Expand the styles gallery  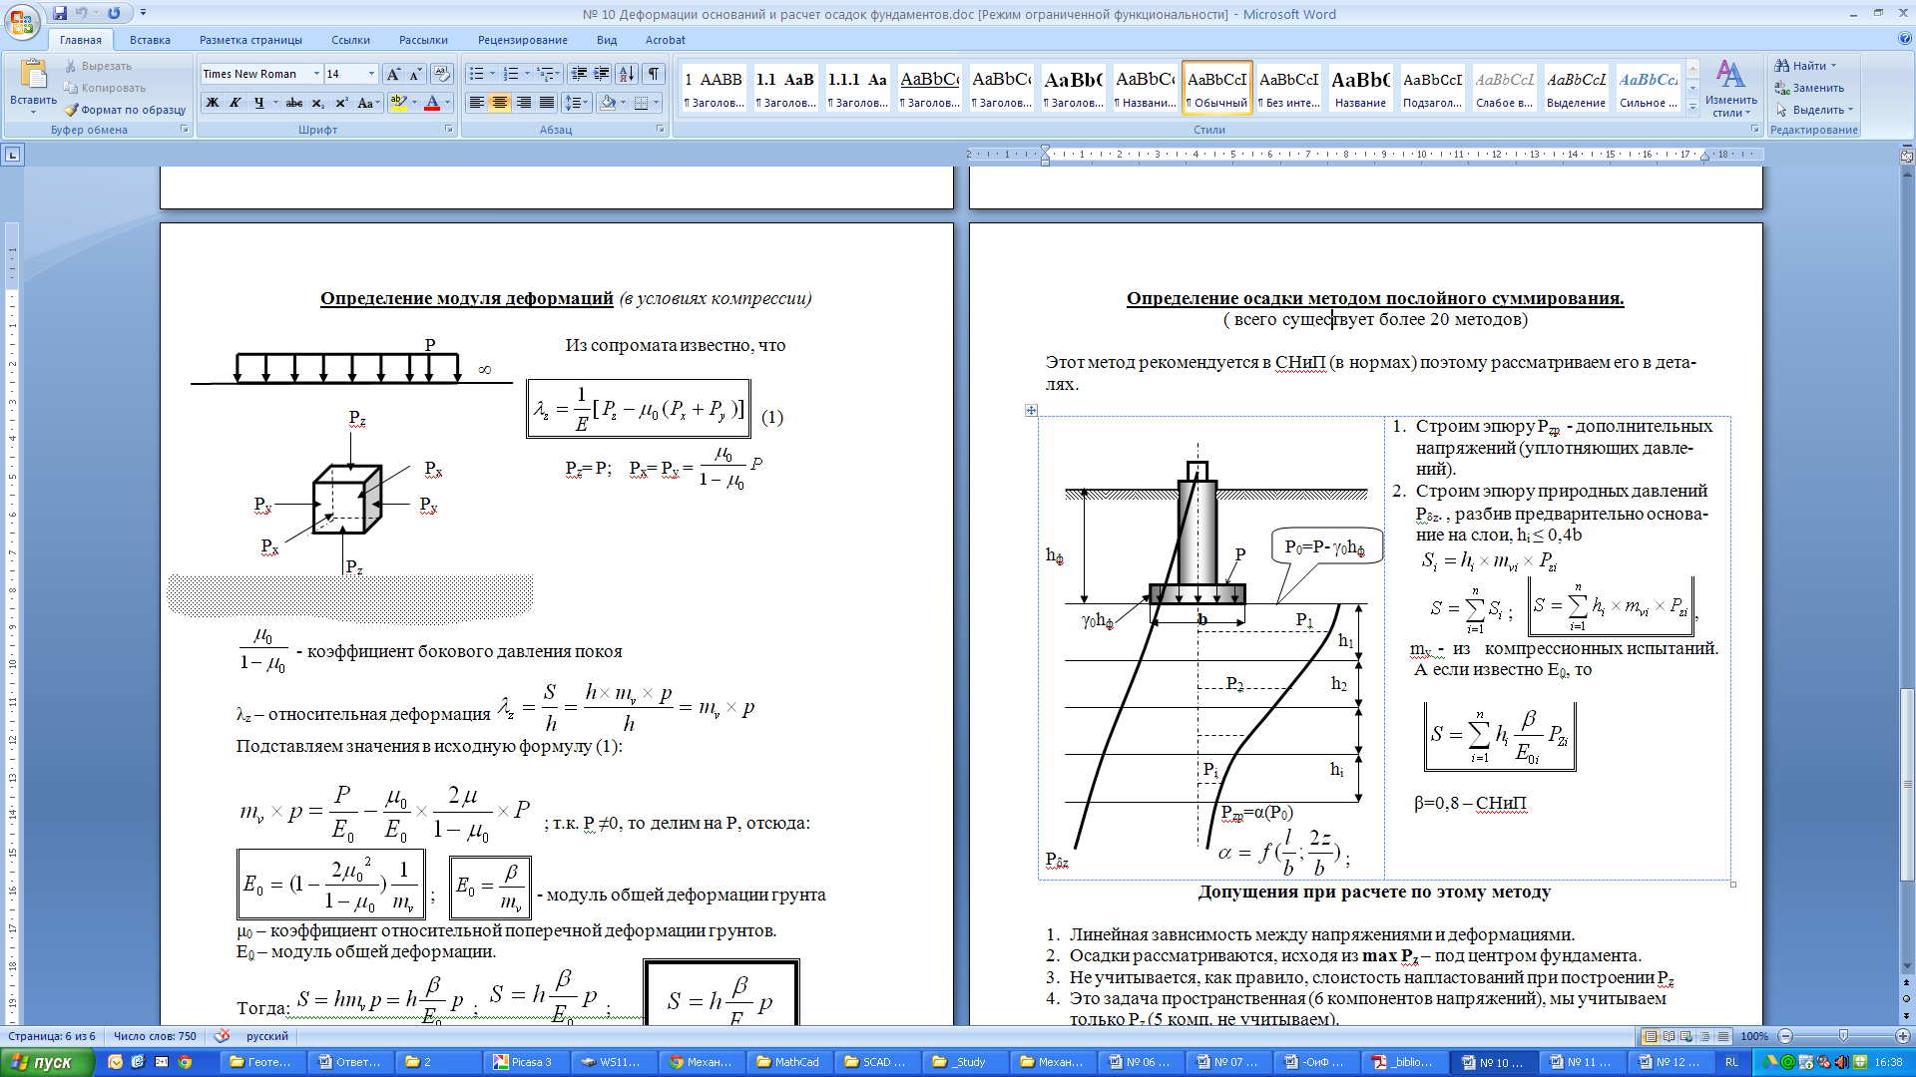pos(1692,107)
